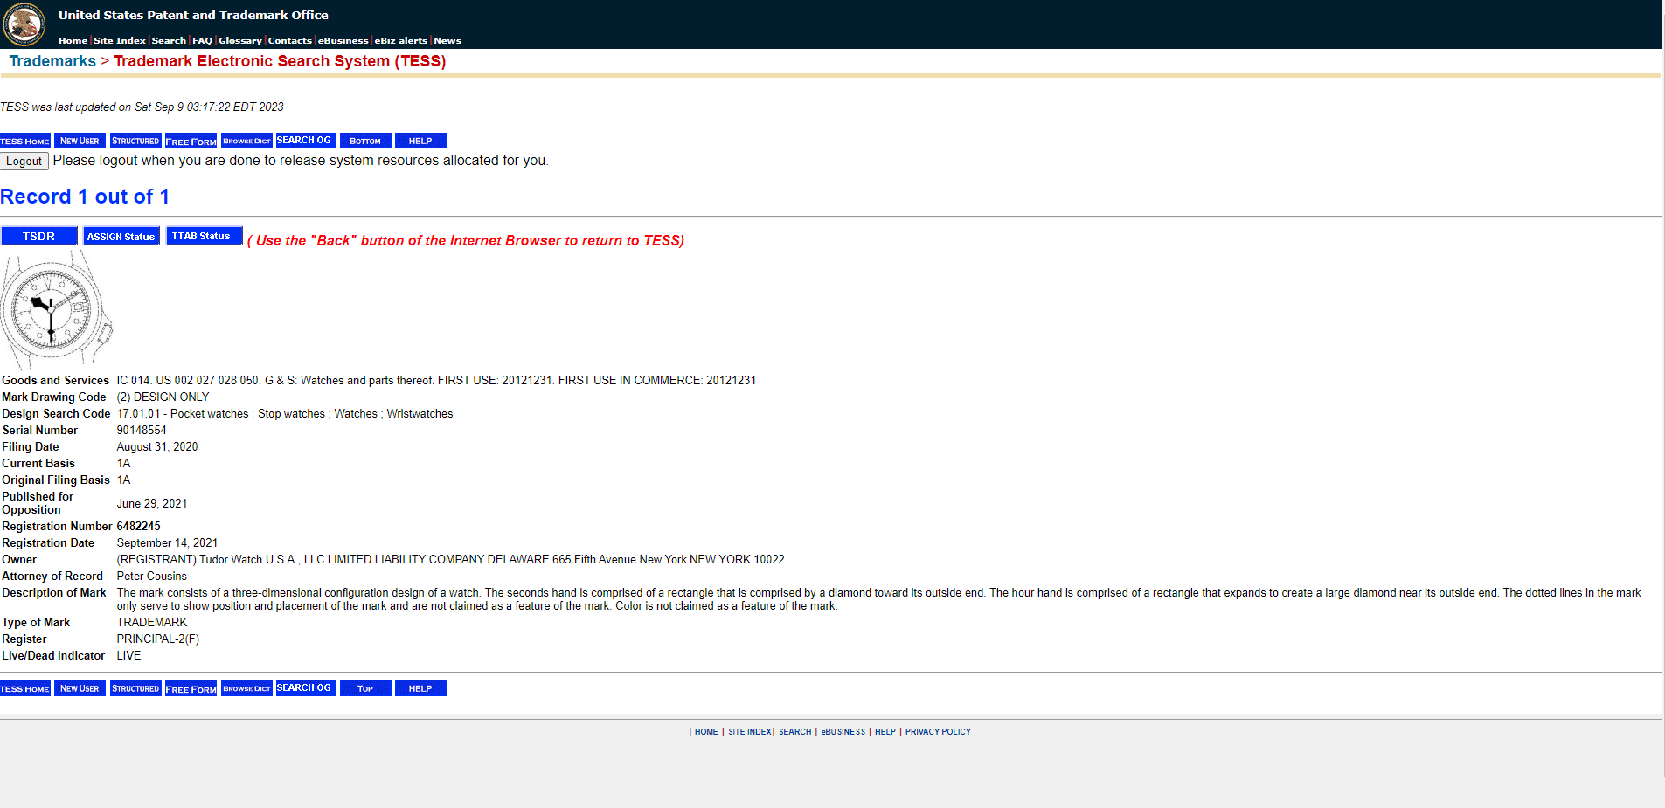The image size is (1665, 808).
Task: View ASSIGN Status for this record
Action: pos(121,236)
